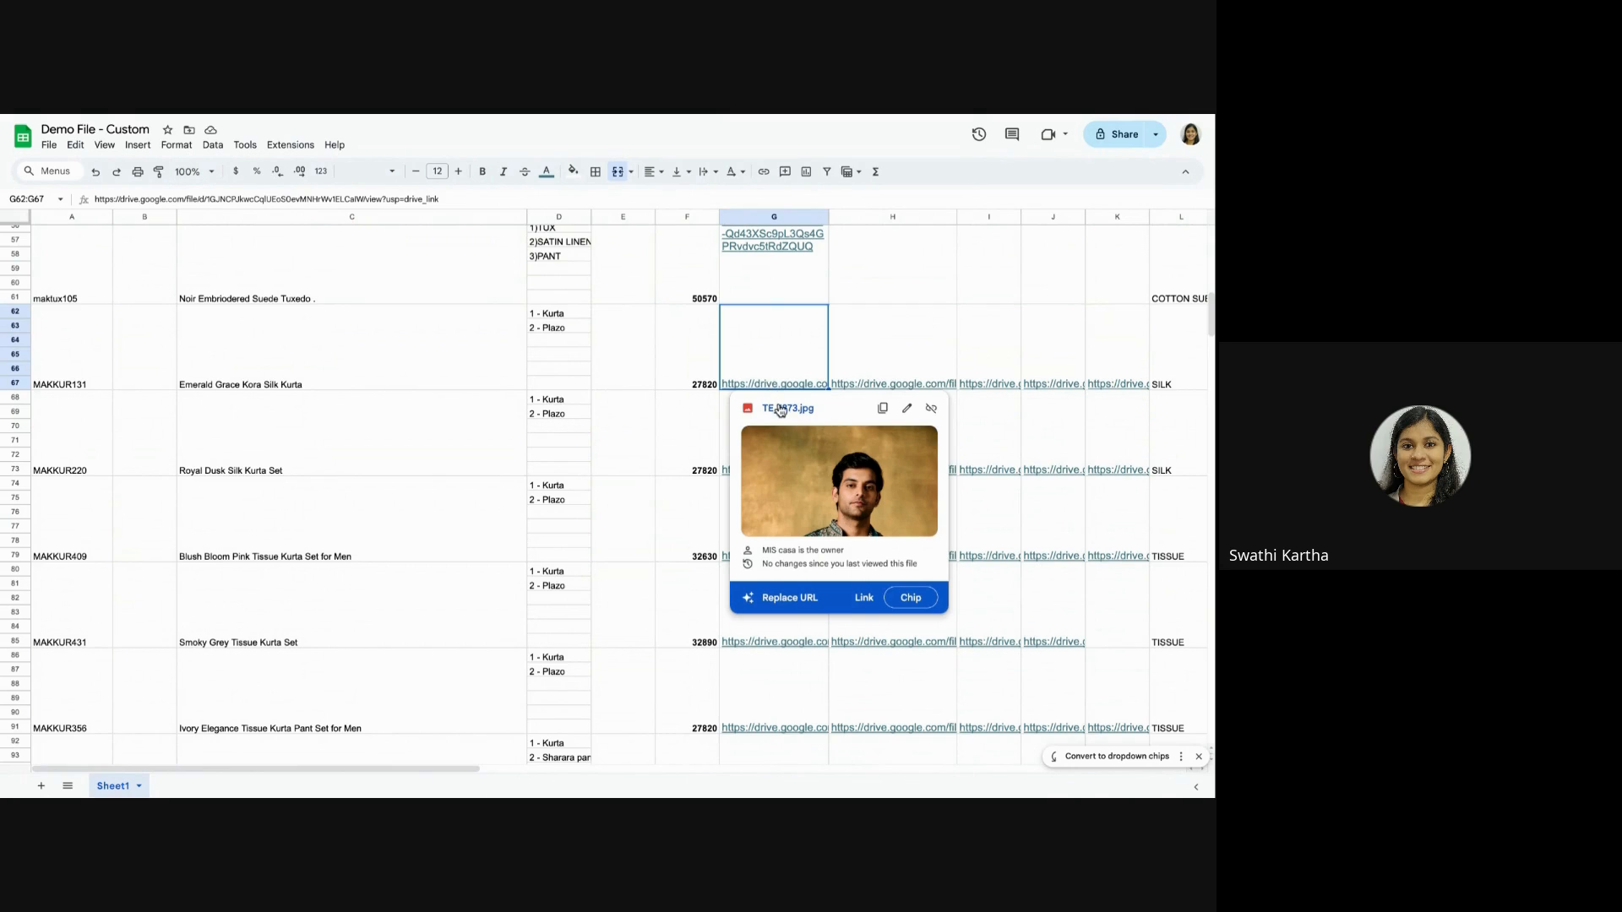The width and height of the screenshot is (1622, 912).
Task: Toggle italic formatting
Action: [503, 171]
